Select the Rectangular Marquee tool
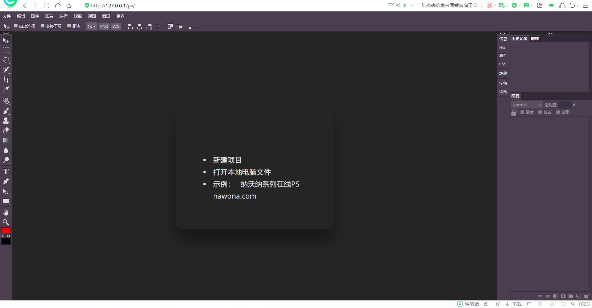The image size is (592, 308). [x=6, y=50]
